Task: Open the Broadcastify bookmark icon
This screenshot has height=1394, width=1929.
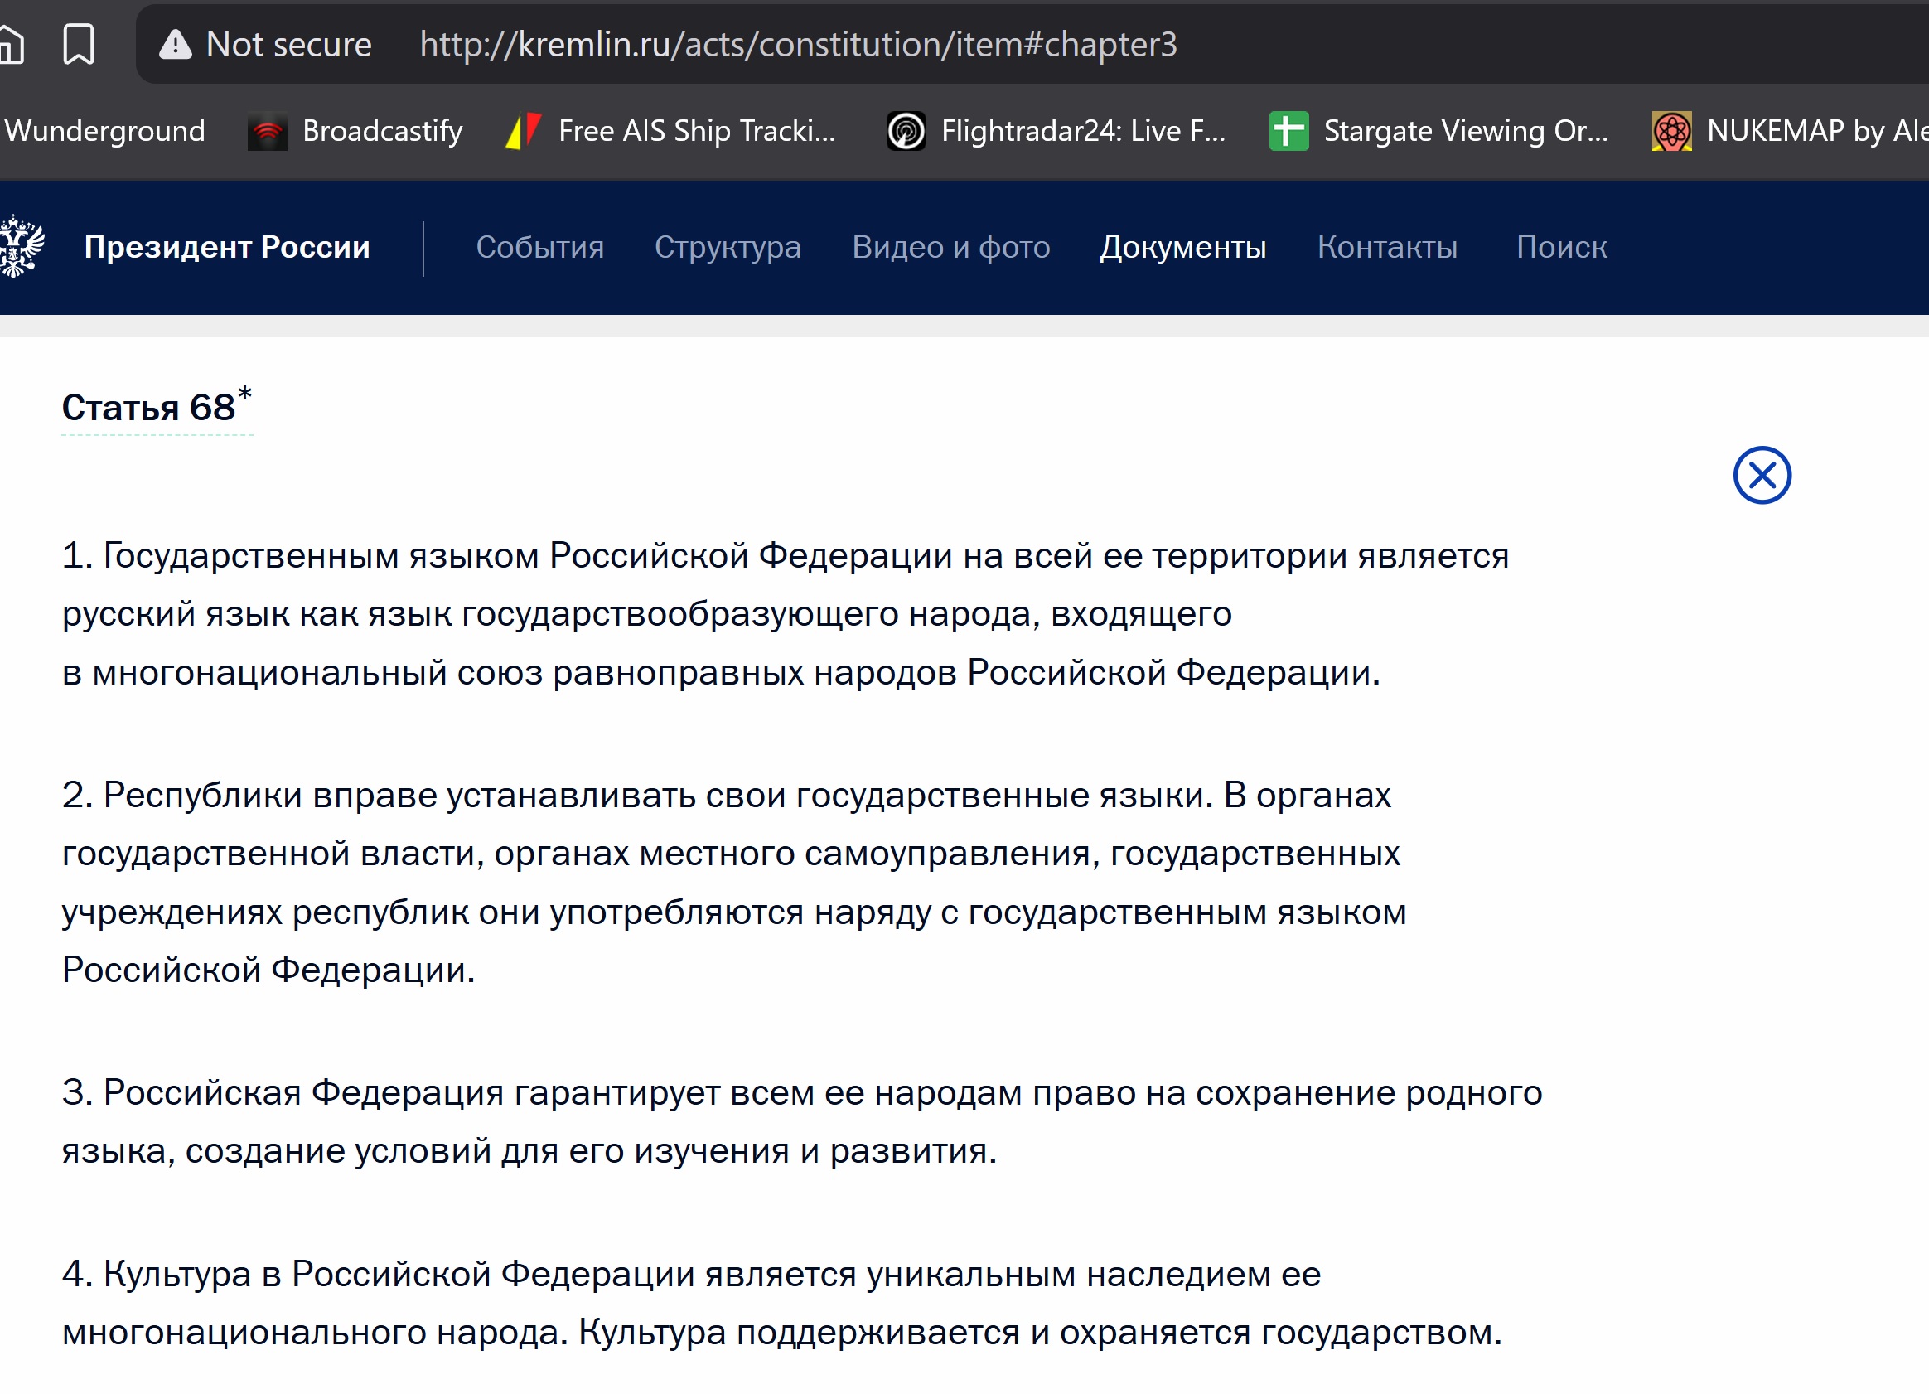Action: pyautogui.click(x=267, y=132)
